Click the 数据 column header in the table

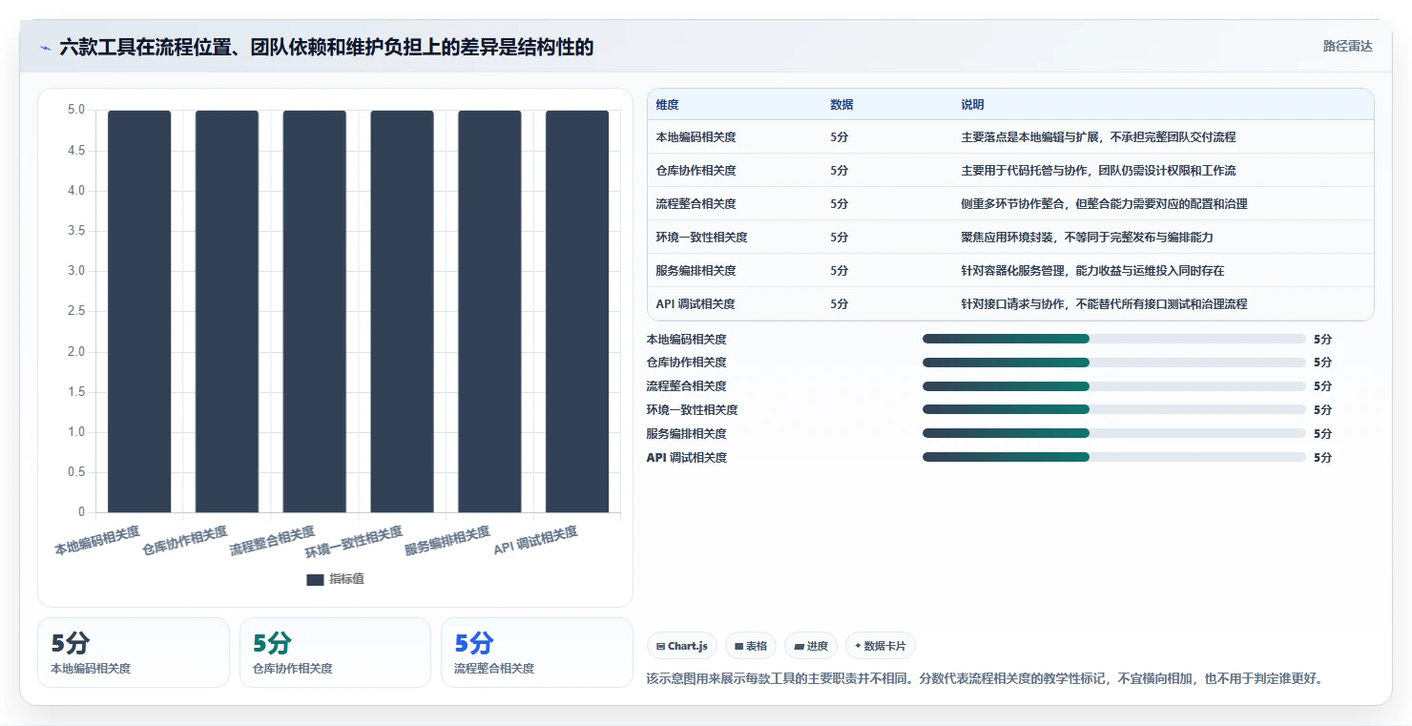coord(841,105)
